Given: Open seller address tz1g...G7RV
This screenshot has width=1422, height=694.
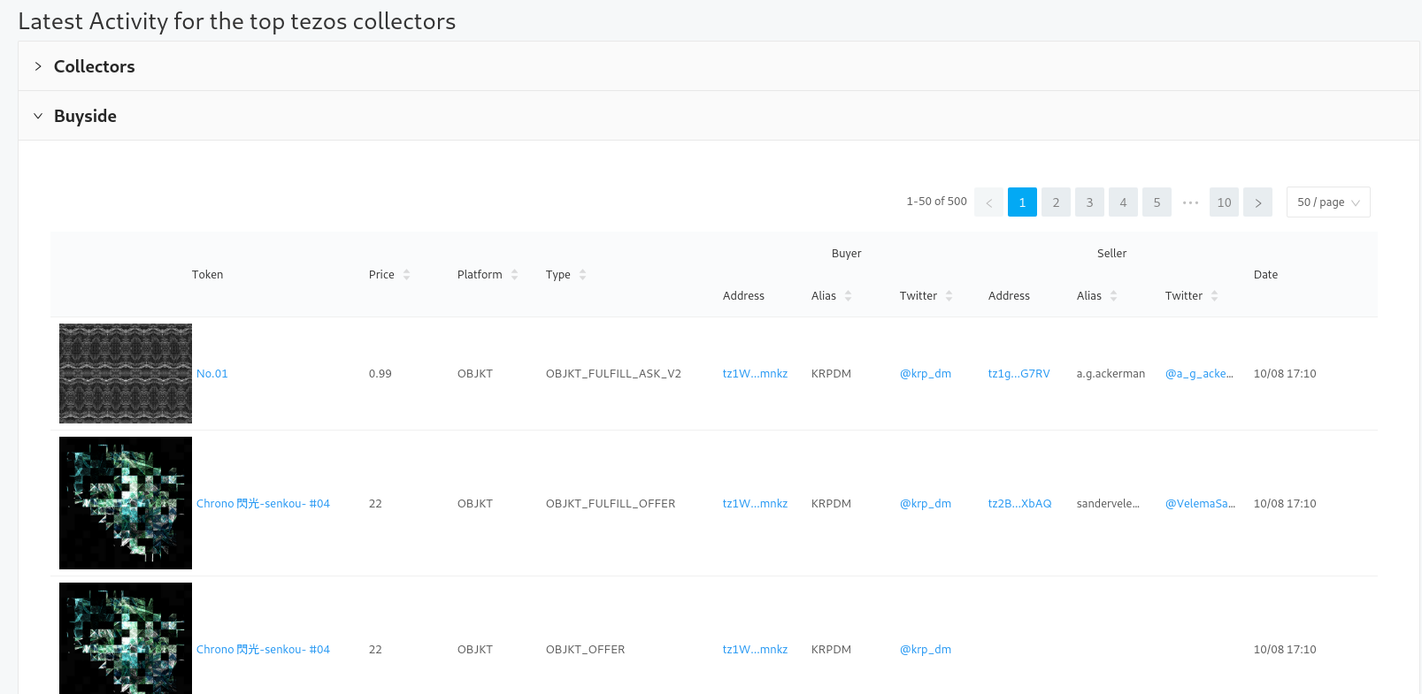Looking at the screenshot, I should (1018, 374).
